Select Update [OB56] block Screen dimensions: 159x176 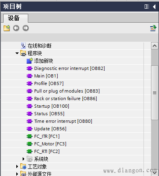coord(50,129)
